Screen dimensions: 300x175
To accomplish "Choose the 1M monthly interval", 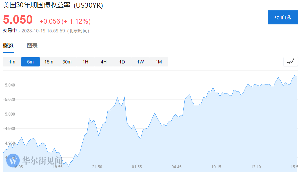I will click(x=159, y=62).
